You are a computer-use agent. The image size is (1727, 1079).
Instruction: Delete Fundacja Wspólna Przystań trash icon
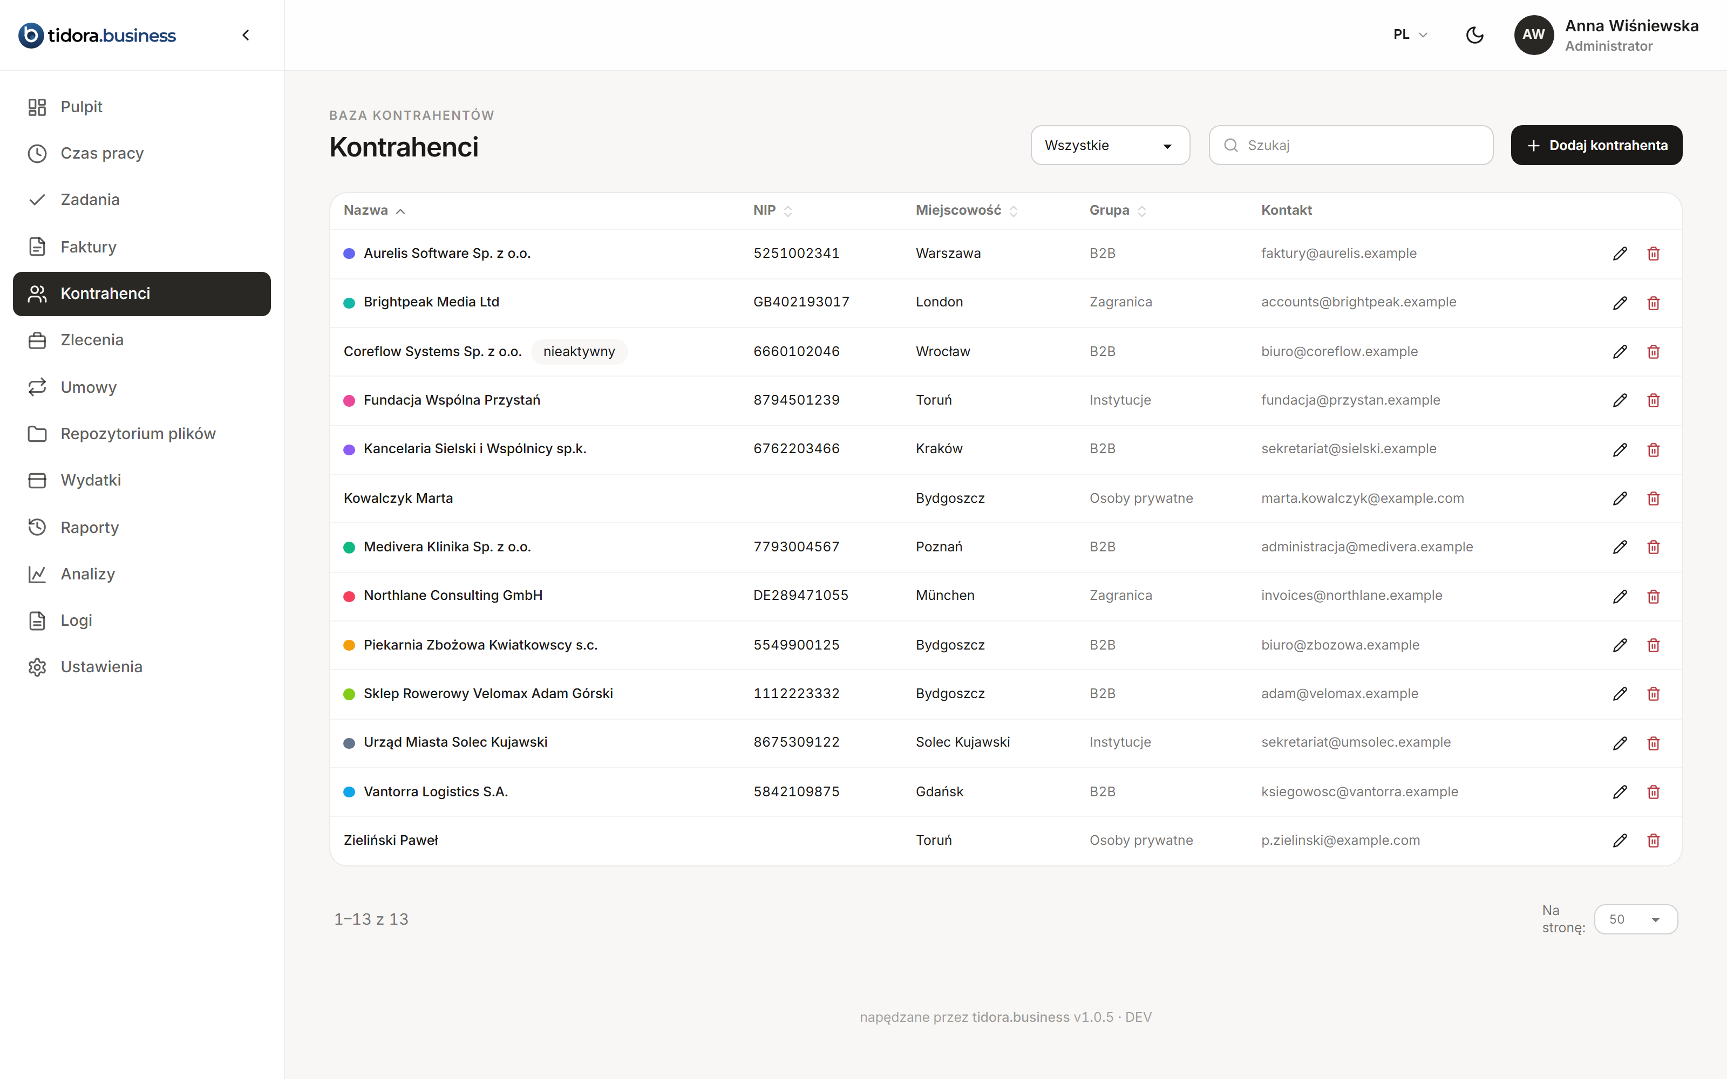pyautogui.click(x=1654, y=400)
